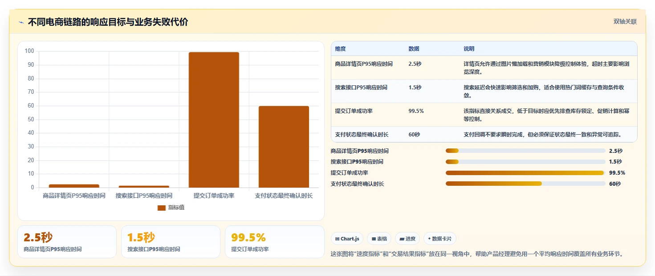Click the 数据 table column header
The width and height of the screenshot is (655, 276).
414,49
